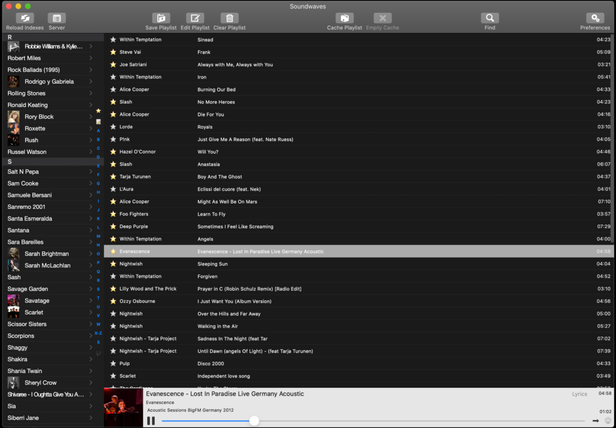Select the song Royals by Lorde
The image size is (616, 428).
[x=205, y=127]
